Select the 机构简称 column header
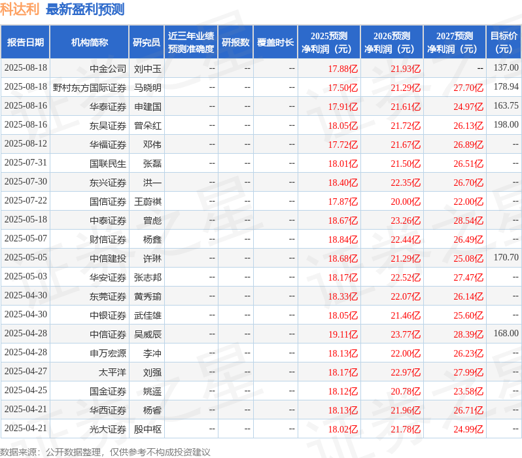 pyautogui.click(x=89, y=43)
